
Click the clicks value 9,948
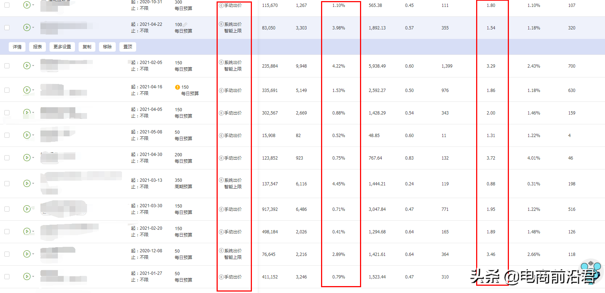[301, 66]
